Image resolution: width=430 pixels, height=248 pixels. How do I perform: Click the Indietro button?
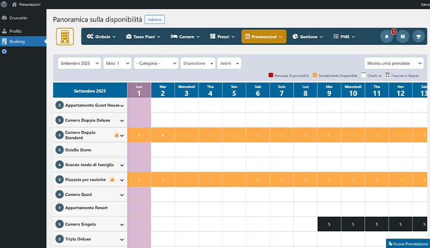pos(155,19)
